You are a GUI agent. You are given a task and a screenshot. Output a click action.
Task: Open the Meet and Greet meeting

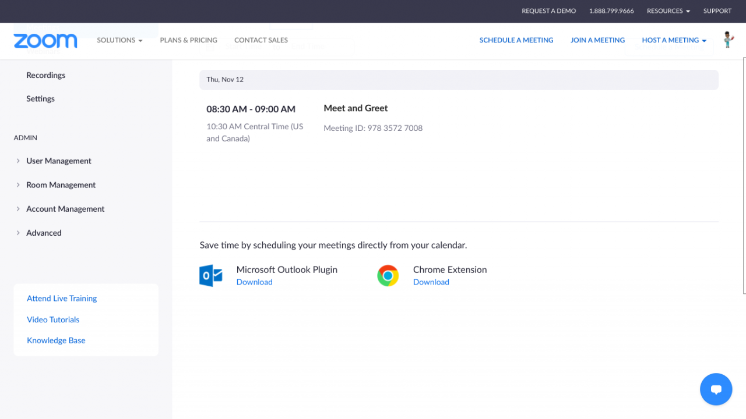(356, 108)
